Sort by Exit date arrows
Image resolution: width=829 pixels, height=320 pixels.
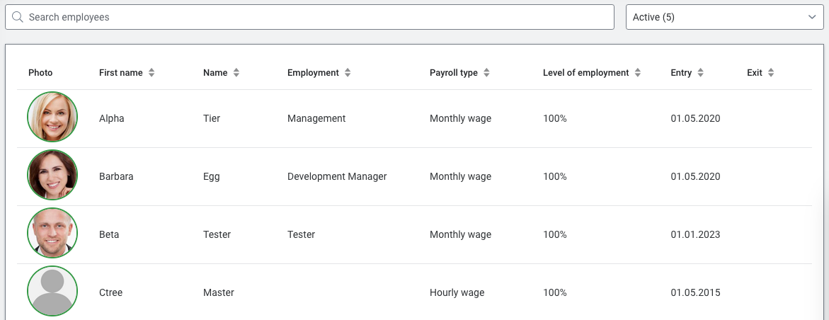[770, 73]
